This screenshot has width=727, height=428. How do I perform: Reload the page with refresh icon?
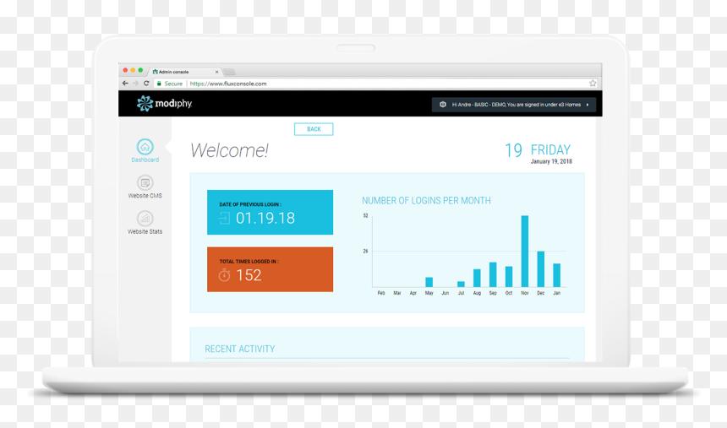[146, 84]
